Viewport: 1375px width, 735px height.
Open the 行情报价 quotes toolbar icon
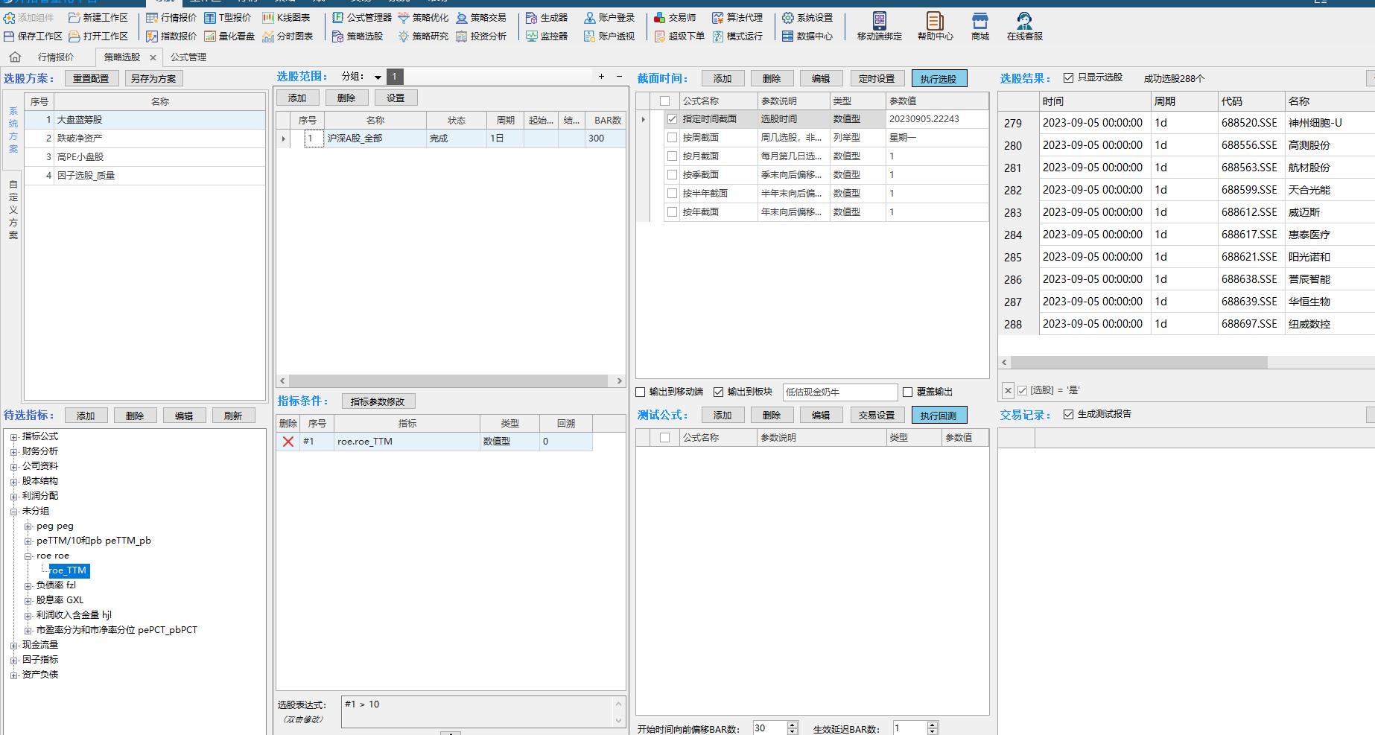point(152,18)
